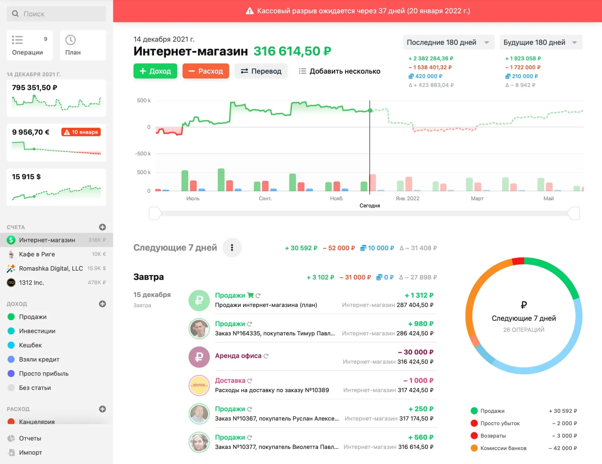Click the left handle of chart range slider
Viewport: 602px width, 464px height.
pos(155,214)
